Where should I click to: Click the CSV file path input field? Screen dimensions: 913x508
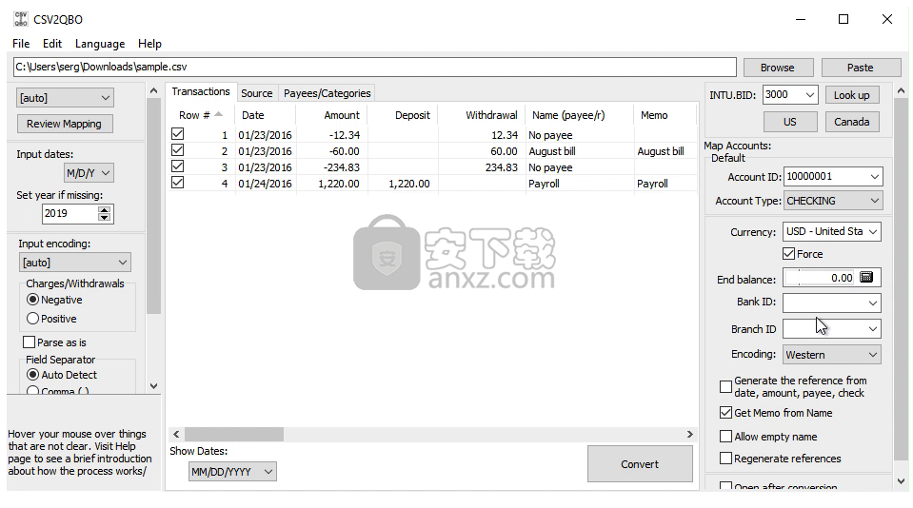click(374, 67)
